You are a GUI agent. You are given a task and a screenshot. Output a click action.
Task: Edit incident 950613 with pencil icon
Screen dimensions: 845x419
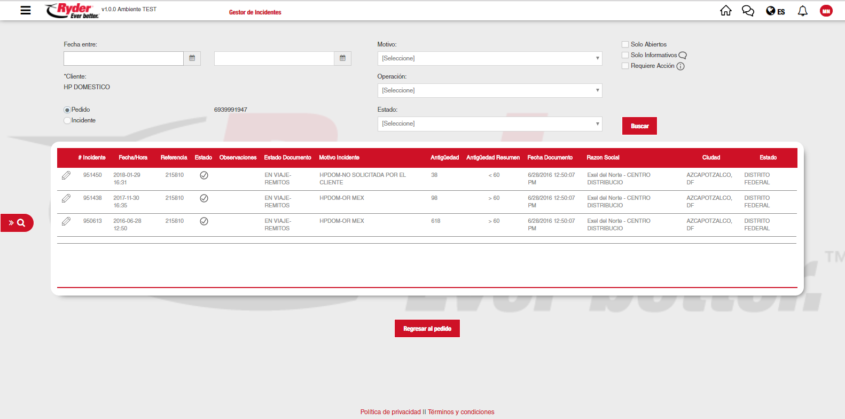point(66,221)
